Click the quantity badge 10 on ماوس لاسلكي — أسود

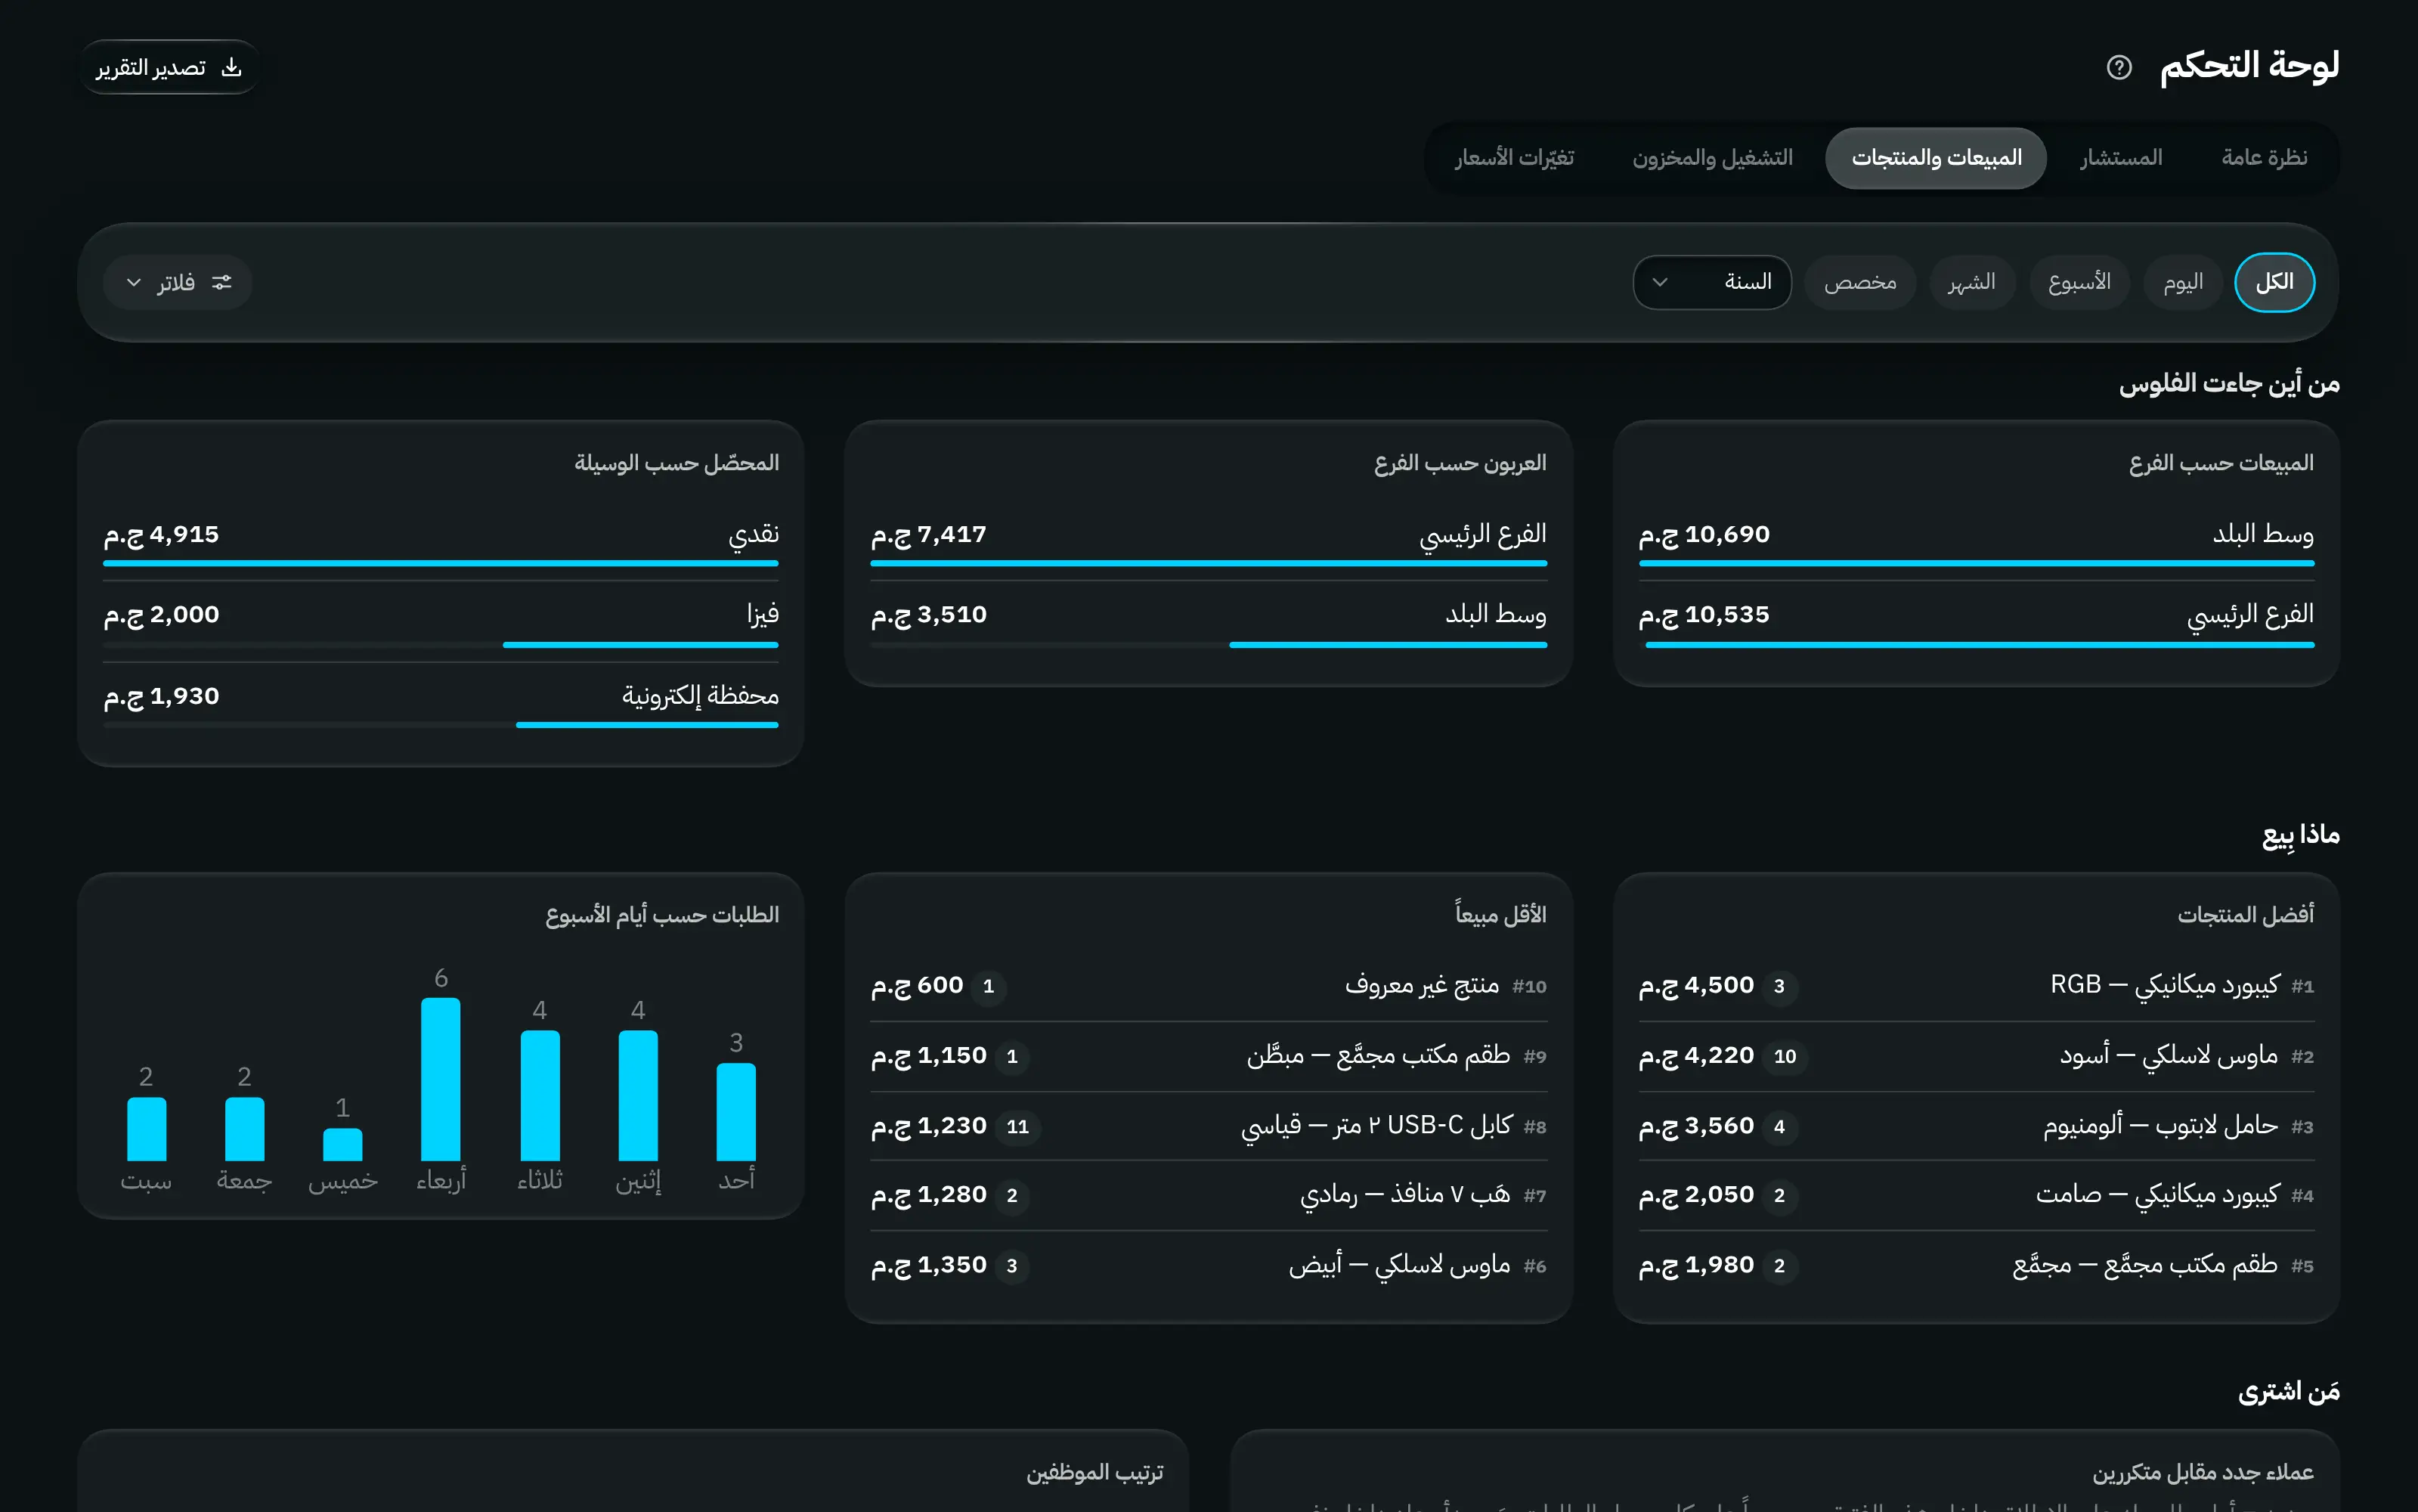click(1785, 1057)
